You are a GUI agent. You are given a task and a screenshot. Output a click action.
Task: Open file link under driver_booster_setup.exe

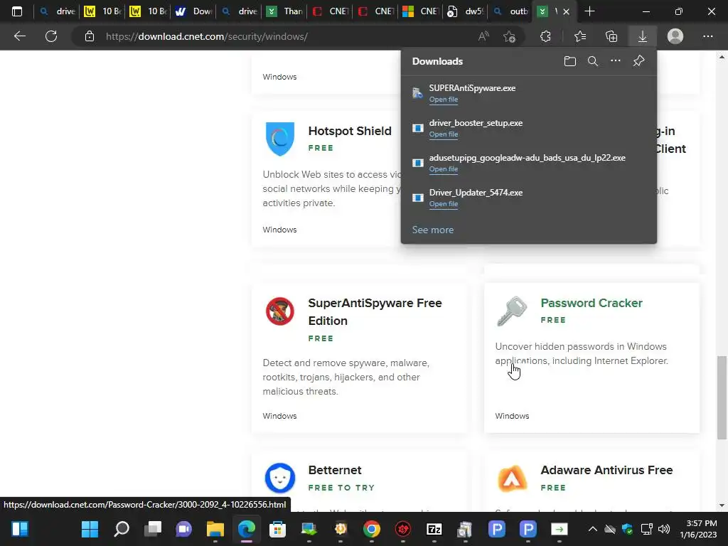444,134
